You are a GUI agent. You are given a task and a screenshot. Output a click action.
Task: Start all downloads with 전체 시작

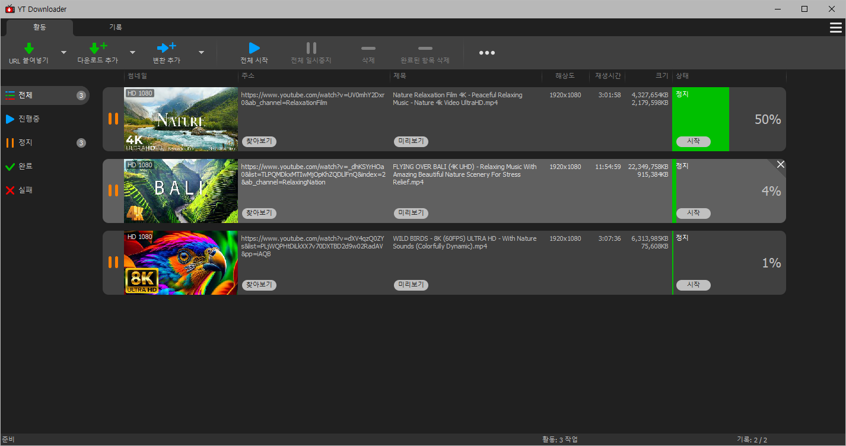tap(254, 53)
